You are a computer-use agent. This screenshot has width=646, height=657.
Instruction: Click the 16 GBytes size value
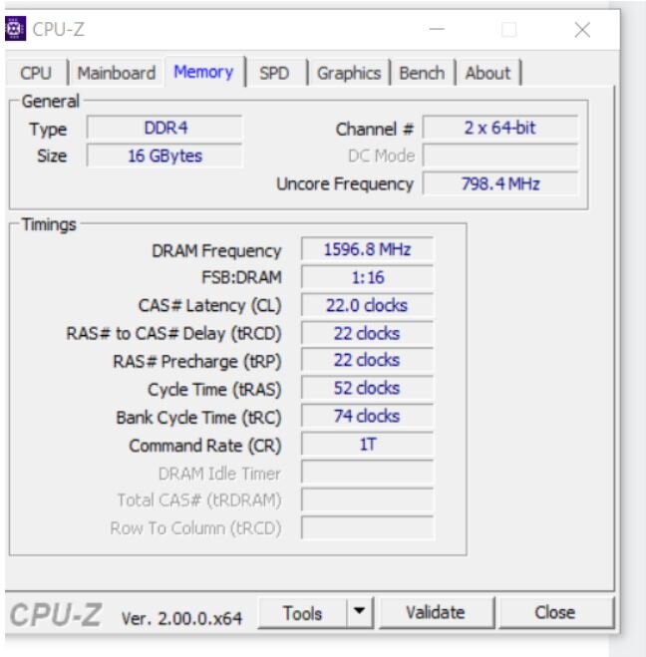coord(164,156)
